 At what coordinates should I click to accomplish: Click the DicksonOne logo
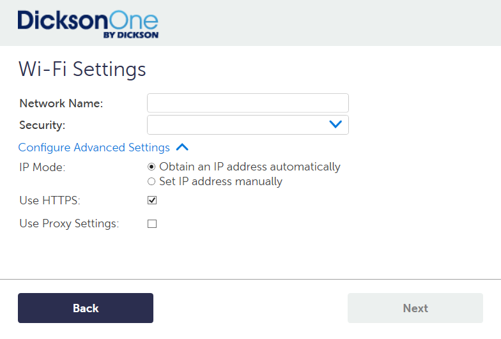pyautogui.click(x=88, y=21)
